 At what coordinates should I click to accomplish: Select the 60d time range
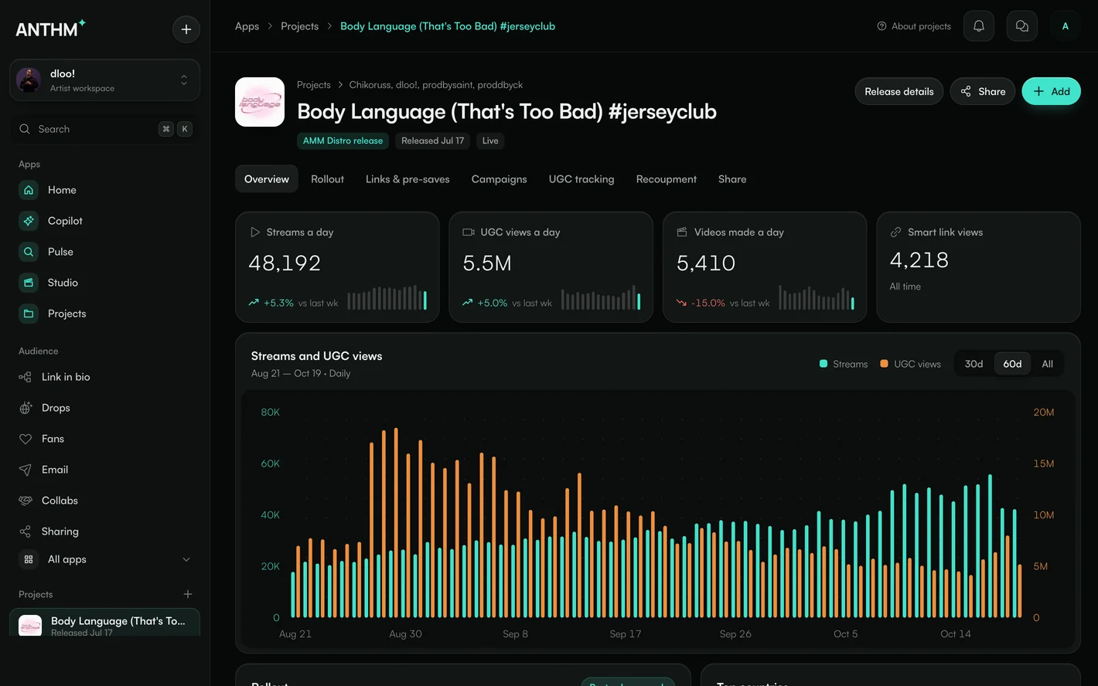click(1012, 364)
